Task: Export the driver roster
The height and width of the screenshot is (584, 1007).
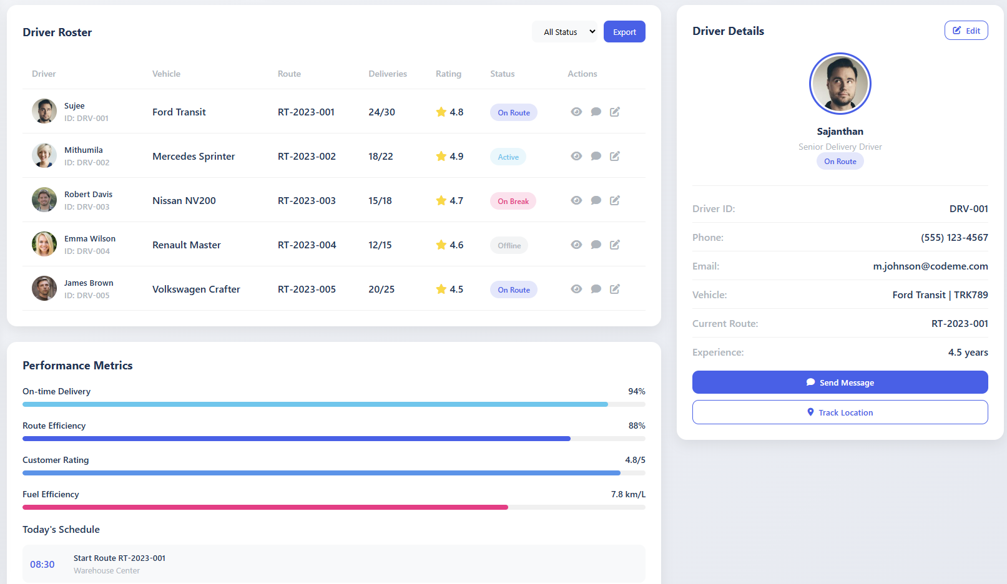Action: [624, 32]
